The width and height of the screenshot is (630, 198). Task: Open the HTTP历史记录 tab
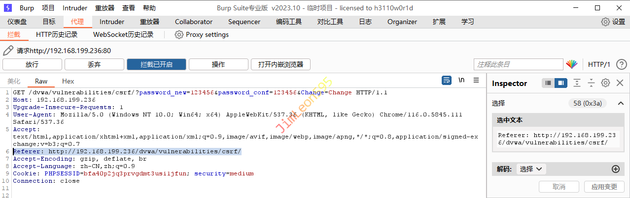[57, 34]
